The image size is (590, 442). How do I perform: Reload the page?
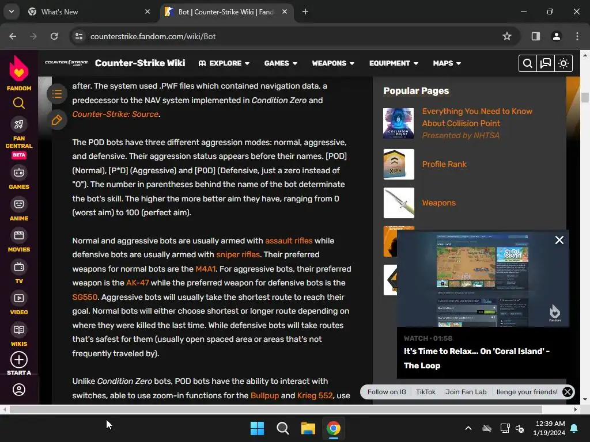click(54, 36)
